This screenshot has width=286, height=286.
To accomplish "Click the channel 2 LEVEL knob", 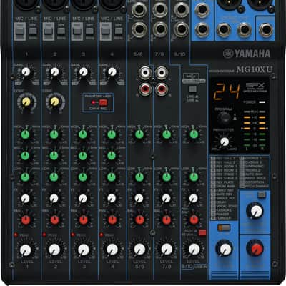I will coord(54,250).
